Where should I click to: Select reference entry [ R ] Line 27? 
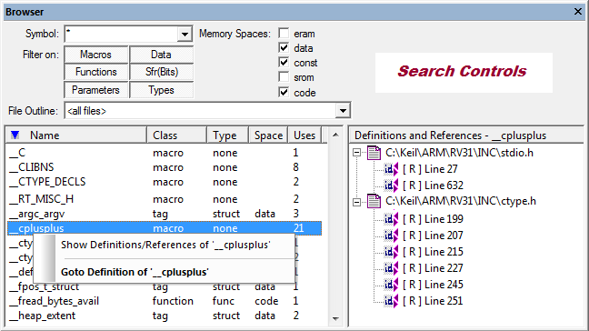[430, 169]
